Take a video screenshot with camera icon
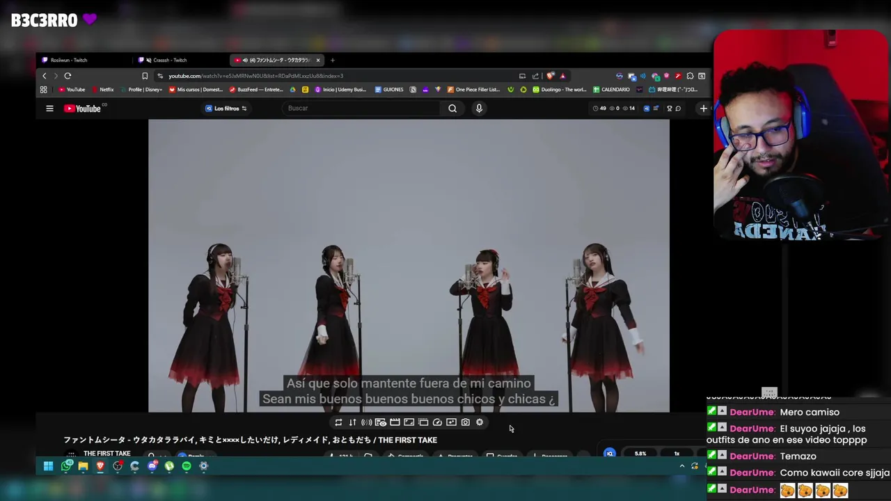This screenshot has width=891, height=501. [x=465, y=422]
